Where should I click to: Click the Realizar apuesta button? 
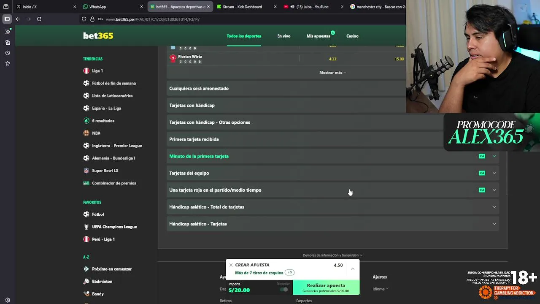pyautogui.click(x=326, y=288)
